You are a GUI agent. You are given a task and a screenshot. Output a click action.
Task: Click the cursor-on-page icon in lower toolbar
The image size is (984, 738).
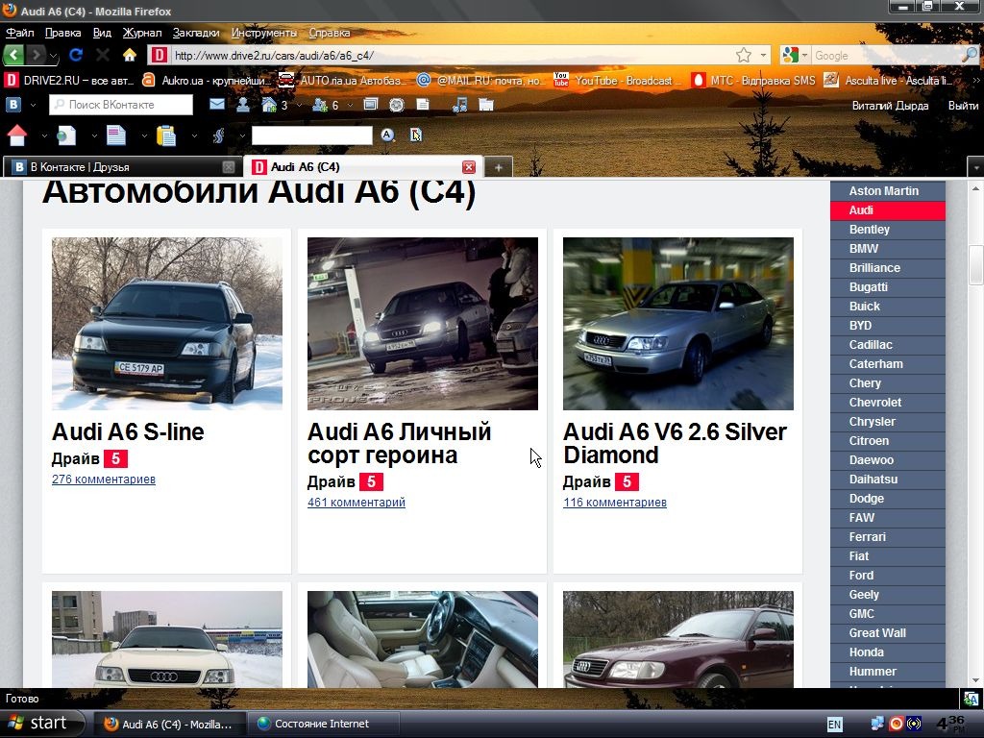pos(416,135)
